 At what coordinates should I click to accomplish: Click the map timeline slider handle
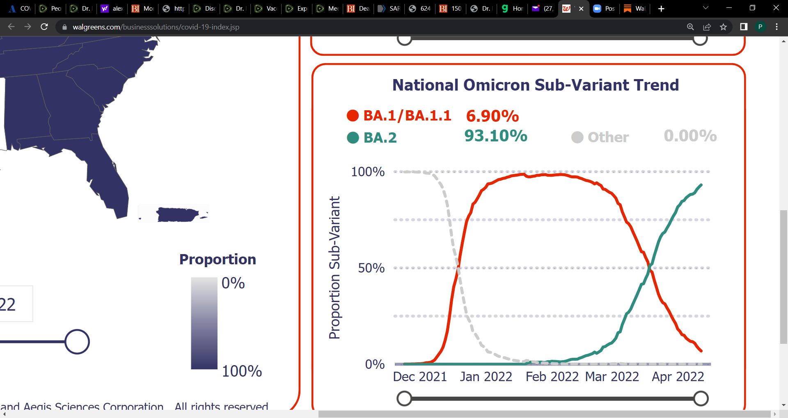[77, 341]
